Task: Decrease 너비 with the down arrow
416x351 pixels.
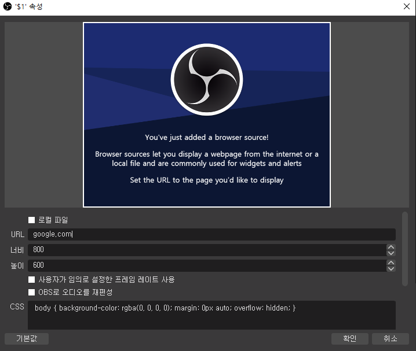Action: 391,253
